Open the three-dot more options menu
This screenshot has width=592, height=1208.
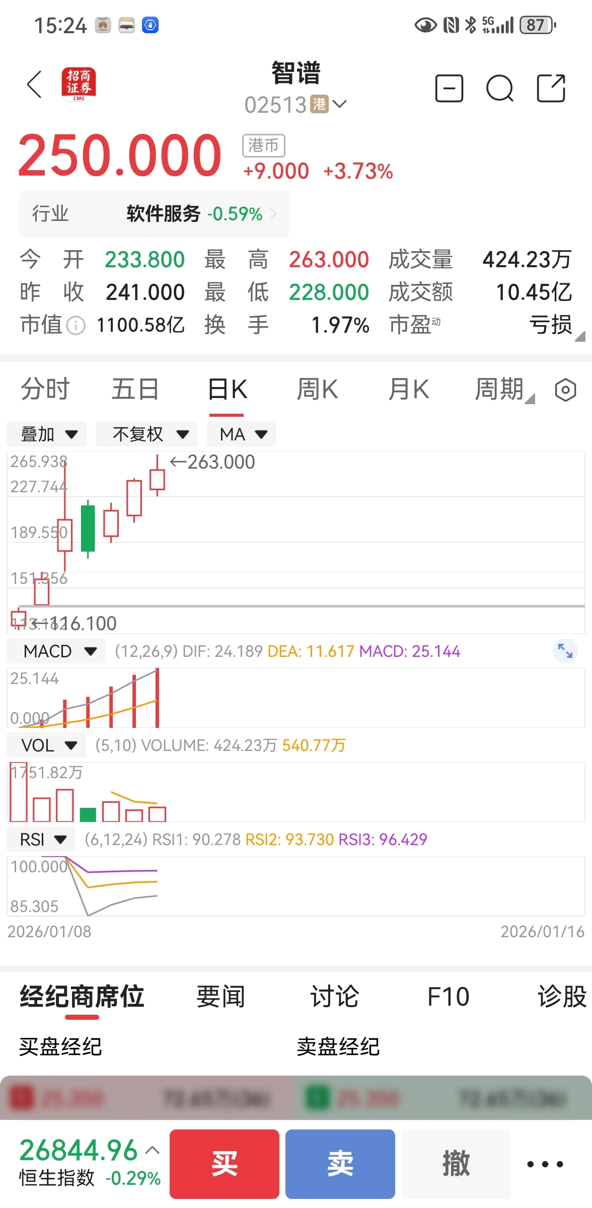click(x=545, y=1164)
